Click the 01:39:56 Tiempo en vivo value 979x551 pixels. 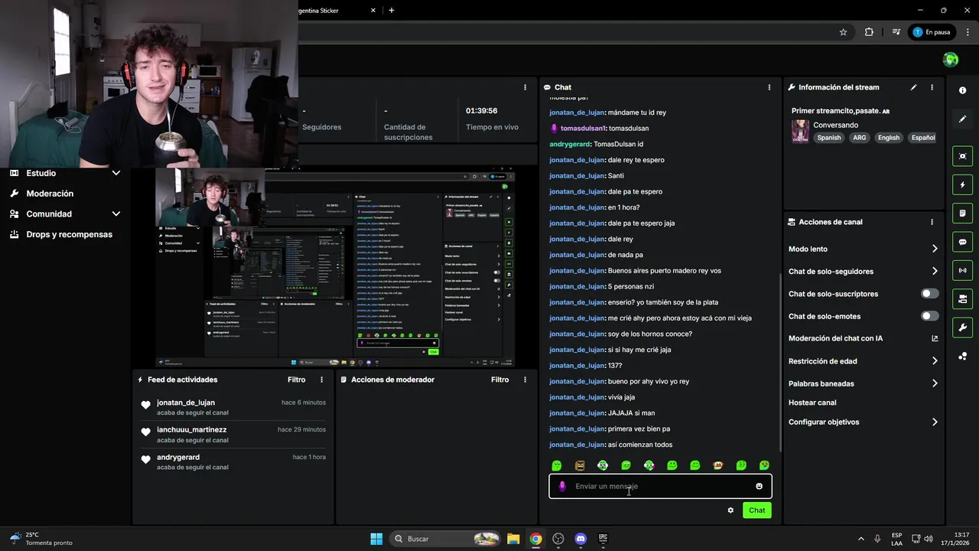point(482,111)
